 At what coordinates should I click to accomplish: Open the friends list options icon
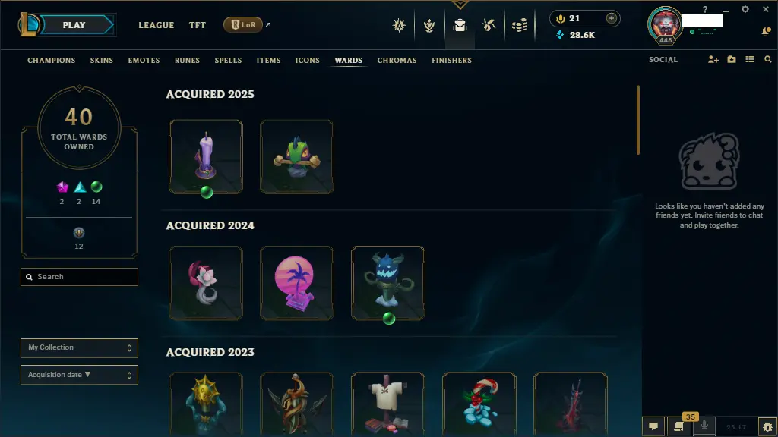click(750, 59)
